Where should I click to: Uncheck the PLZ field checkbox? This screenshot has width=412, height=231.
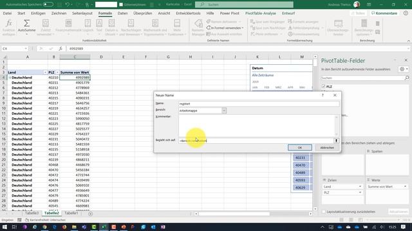323,87
